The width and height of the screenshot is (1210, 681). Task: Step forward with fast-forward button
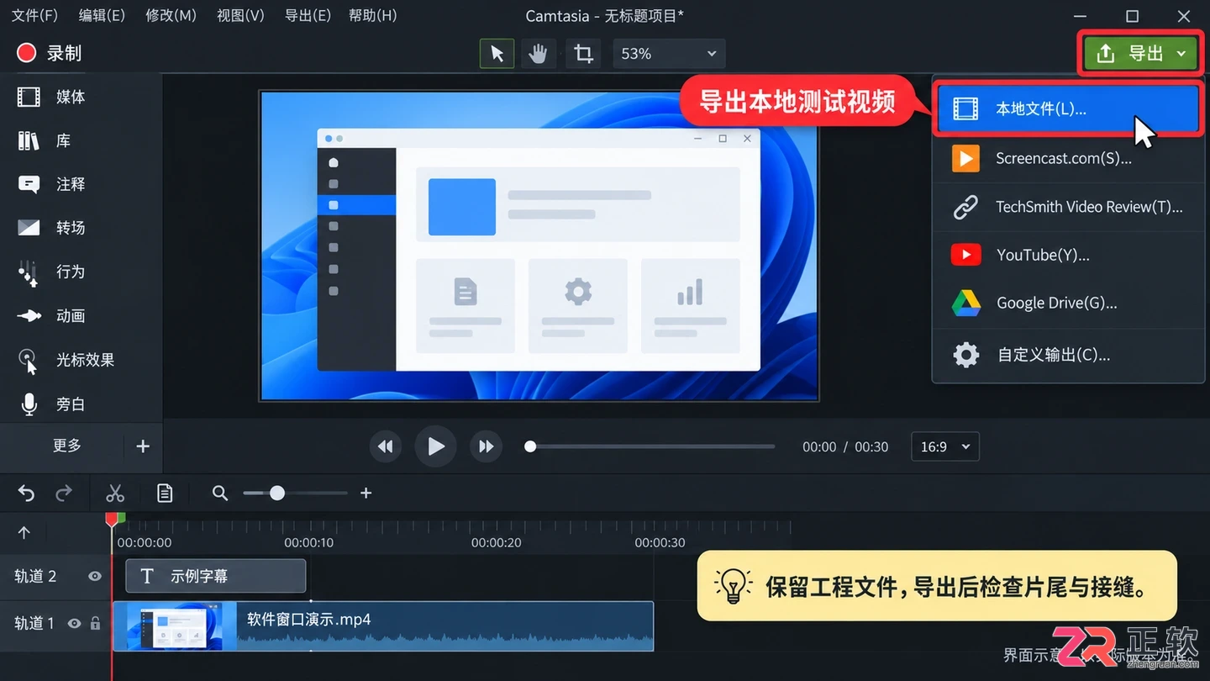[x=486, y=446]
